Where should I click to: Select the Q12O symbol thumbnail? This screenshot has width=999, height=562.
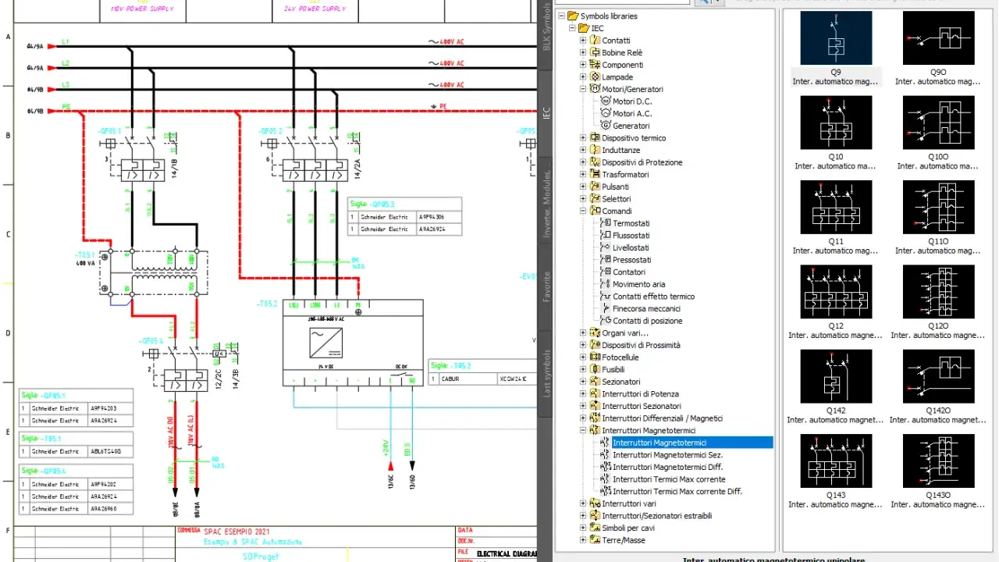click(938, 292)
